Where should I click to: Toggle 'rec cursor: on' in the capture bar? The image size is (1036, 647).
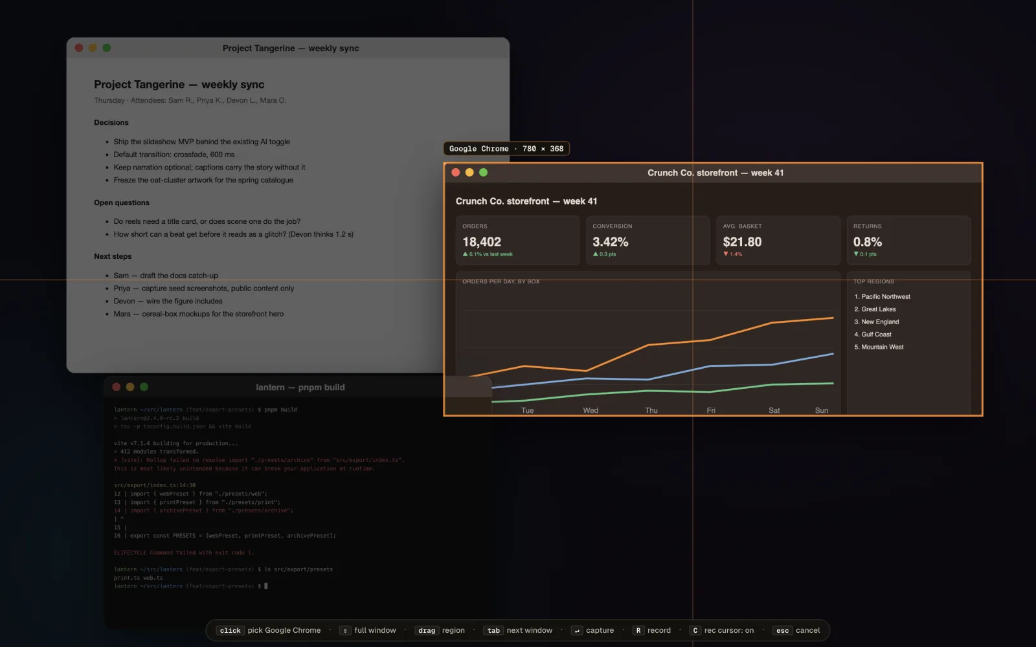click(722, 630)
